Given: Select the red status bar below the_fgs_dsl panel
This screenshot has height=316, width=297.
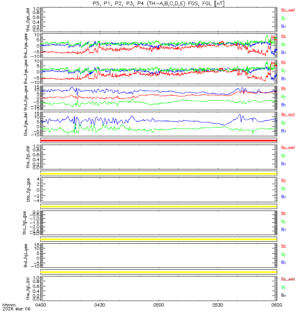Looking at the screenshot, I should (x=159, y=141).
